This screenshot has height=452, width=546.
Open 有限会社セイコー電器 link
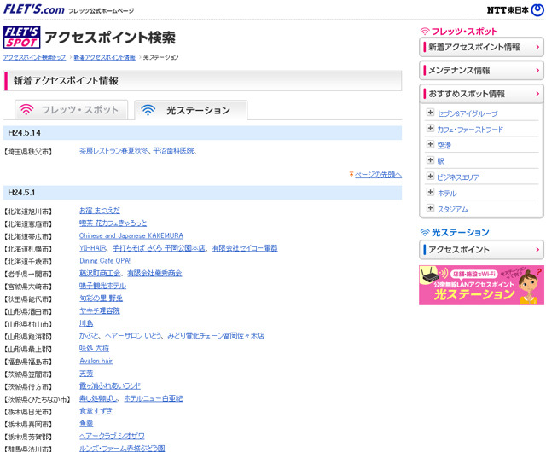[x=245, y=248]
